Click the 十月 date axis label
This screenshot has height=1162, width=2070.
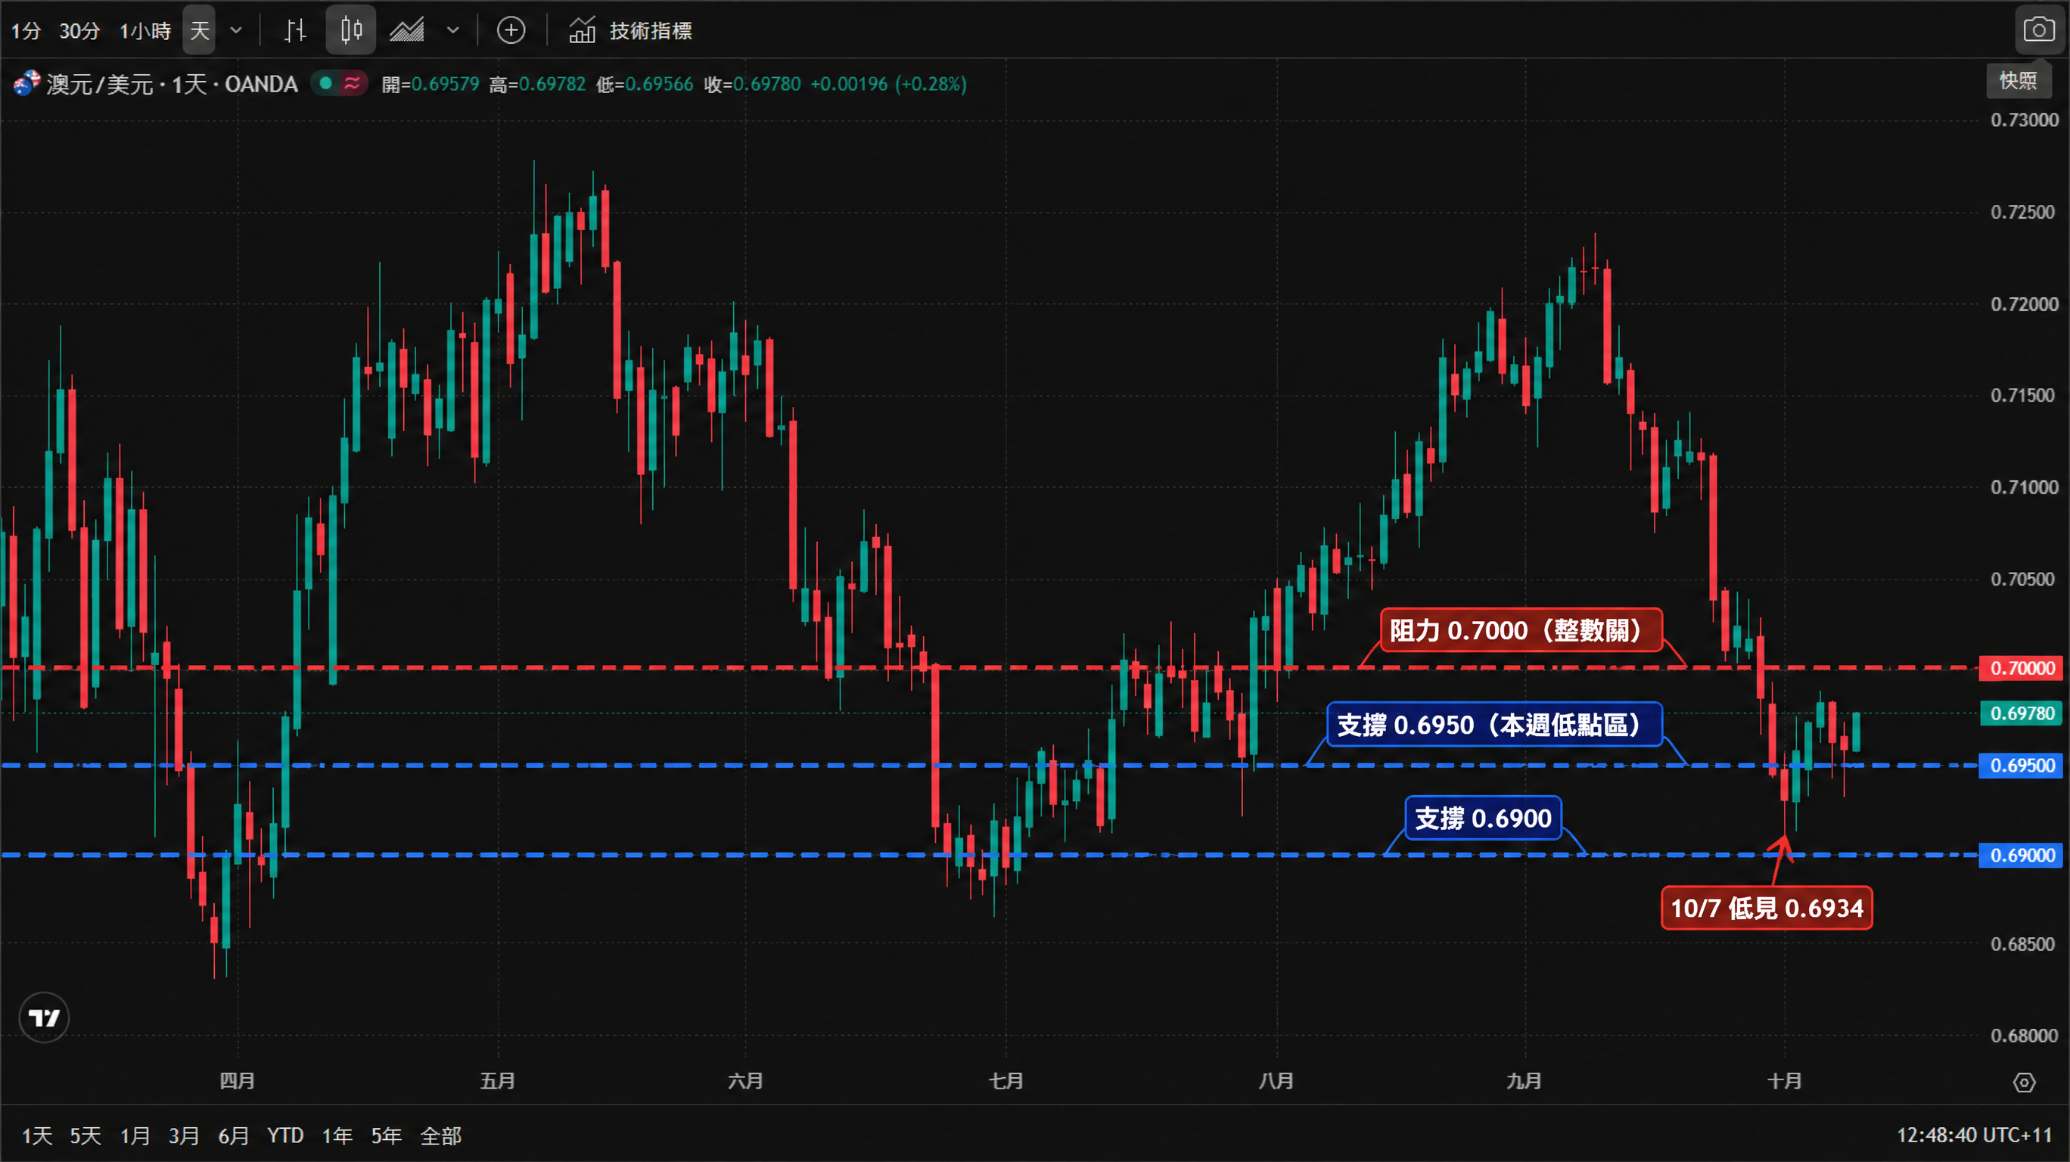pos(1784,1081)
